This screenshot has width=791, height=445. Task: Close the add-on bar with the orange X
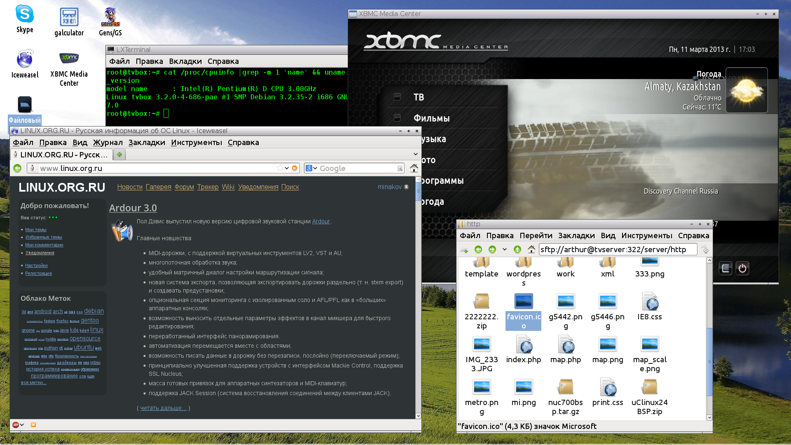coord(33,425)
